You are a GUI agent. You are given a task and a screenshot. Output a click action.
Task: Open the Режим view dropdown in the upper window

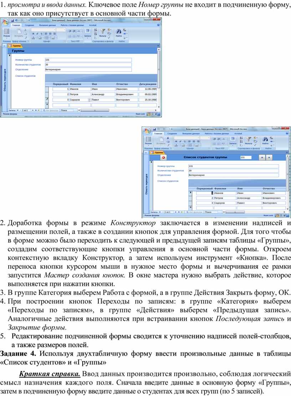click(x=6, y=33)
